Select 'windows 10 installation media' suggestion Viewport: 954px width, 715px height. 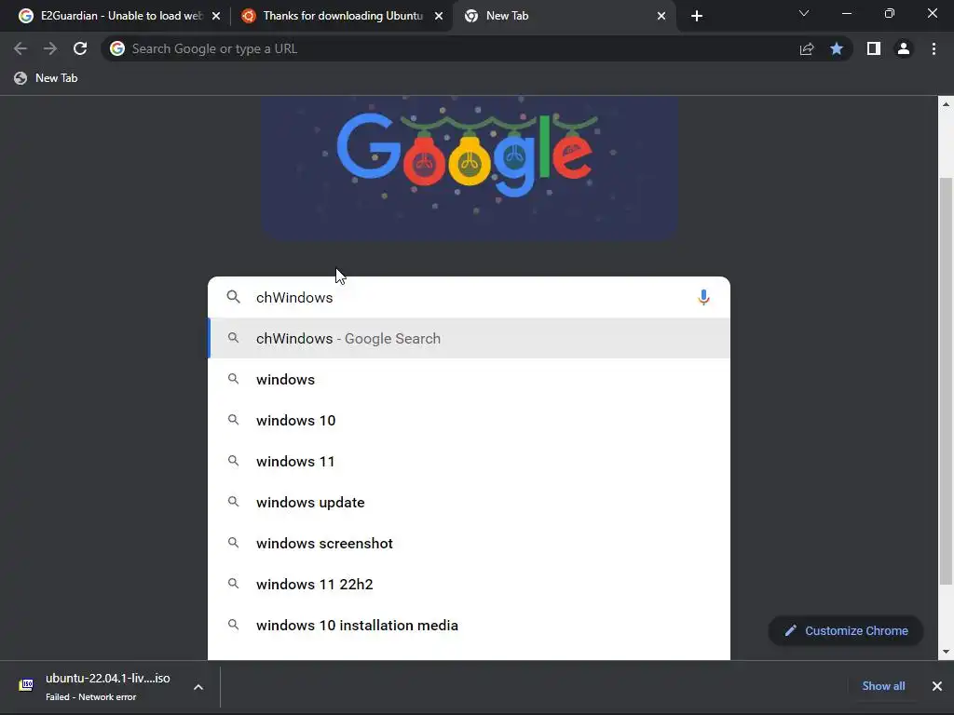[x=469, y=625]
